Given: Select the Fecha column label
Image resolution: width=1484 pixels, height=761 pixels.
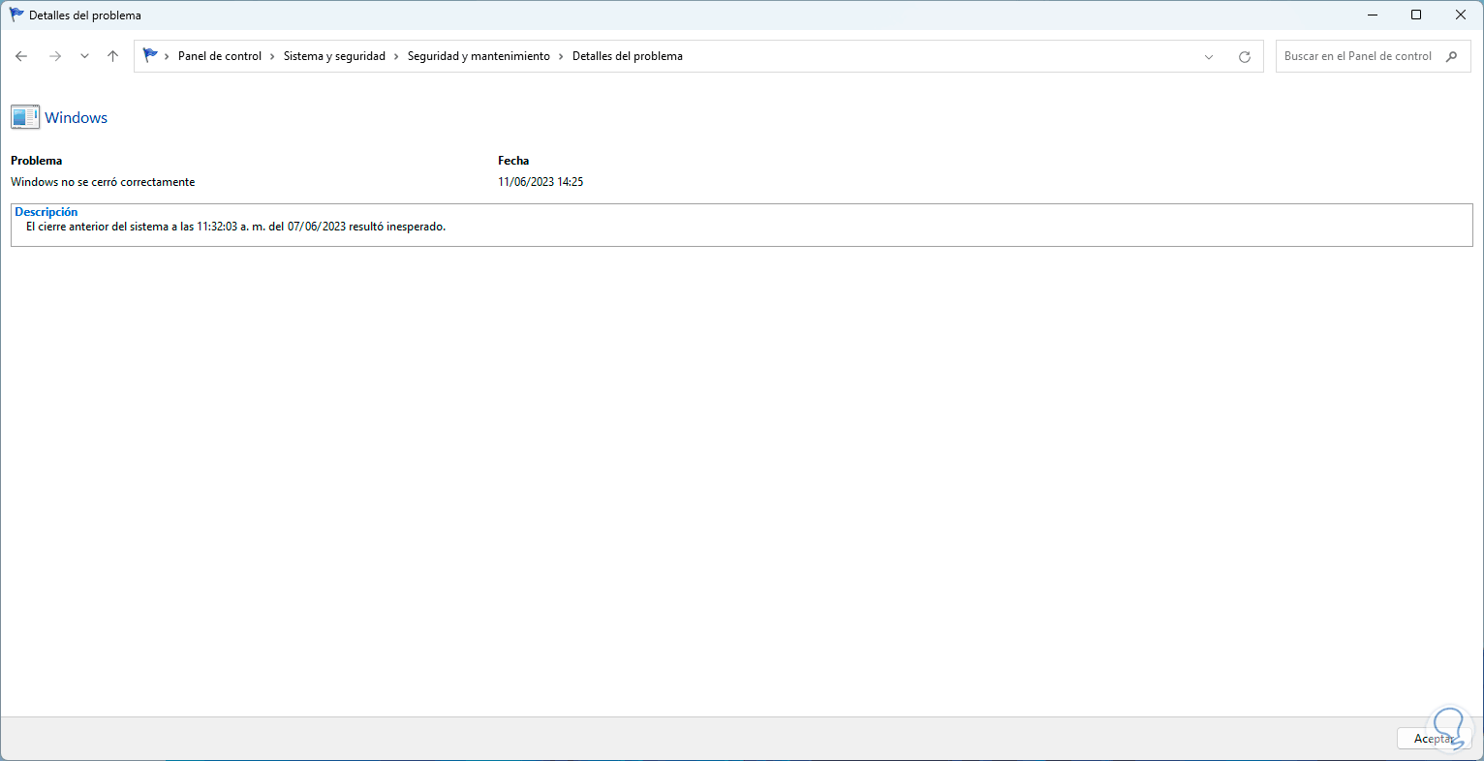Looking at the screenshot, I should [x=513, y=161].
